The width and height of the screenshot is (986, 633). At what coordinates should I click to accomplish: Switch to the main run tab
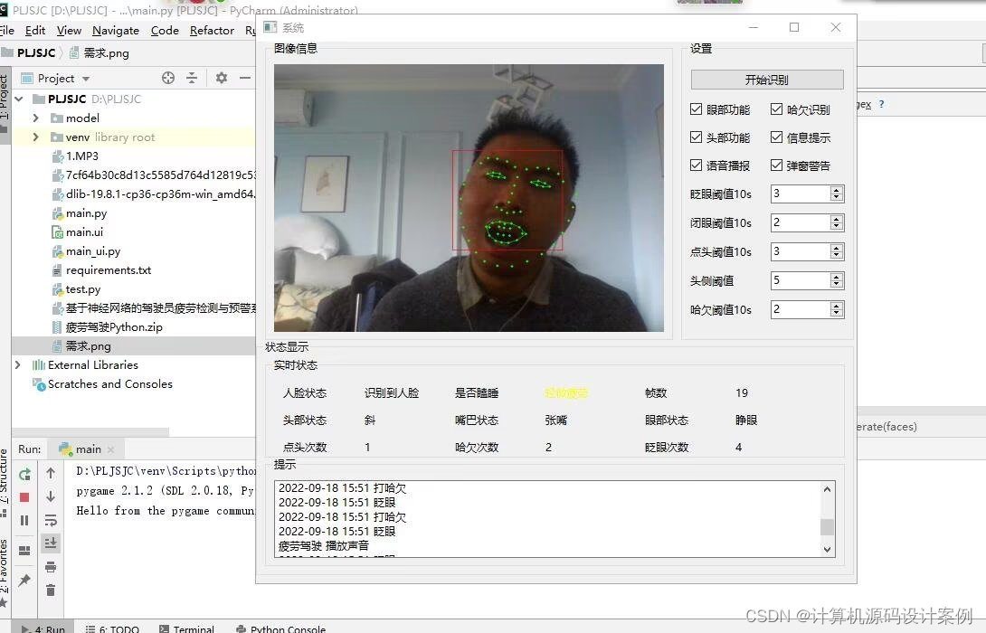88,449
